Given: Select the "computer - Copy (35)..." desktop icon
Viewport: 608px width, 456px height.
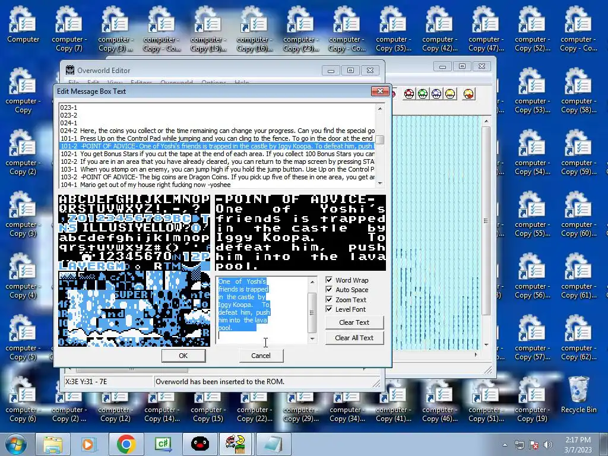Looking at the screenshot, I should click(393, 29).
